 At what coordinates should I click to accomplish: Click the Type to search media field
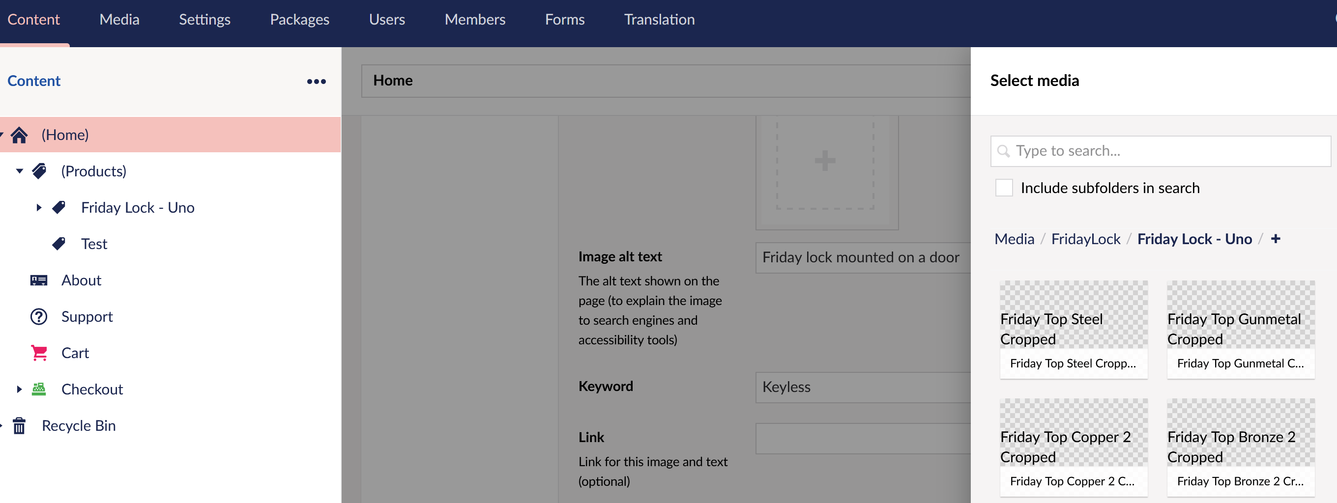pos(1161,151)
